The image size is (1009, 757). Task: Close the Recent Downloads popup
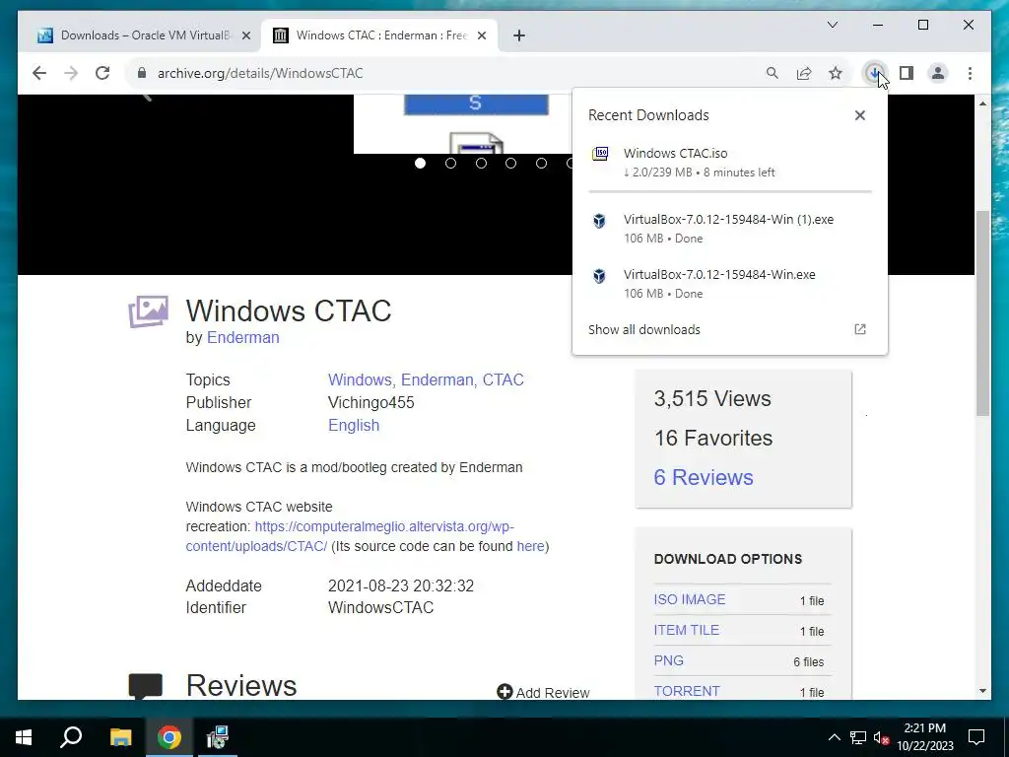click(x=859, y=115)
